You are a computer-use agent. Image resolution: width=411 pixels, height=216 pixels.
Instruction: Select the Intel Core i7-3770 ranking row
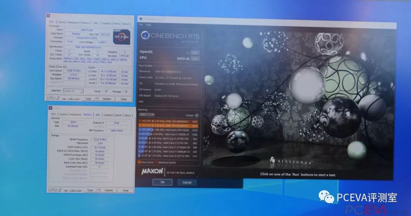168,143
